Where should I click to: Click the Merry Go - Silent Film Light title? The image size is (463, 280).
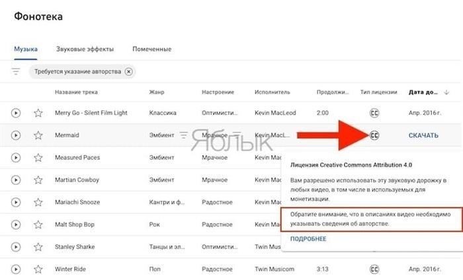tap(91, 113)
